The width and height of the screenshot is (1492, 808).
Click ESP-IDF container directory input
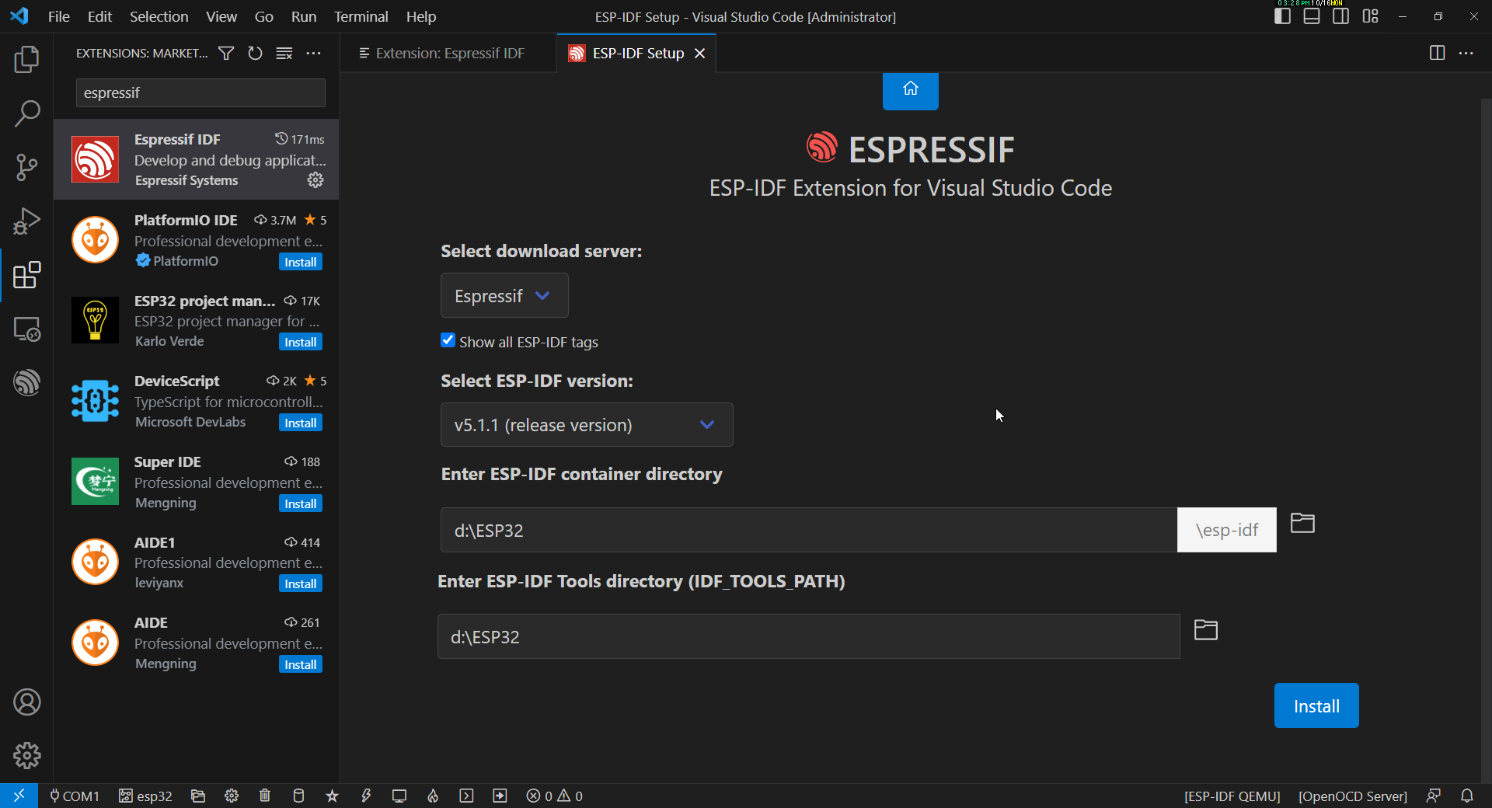pos(809,530)
